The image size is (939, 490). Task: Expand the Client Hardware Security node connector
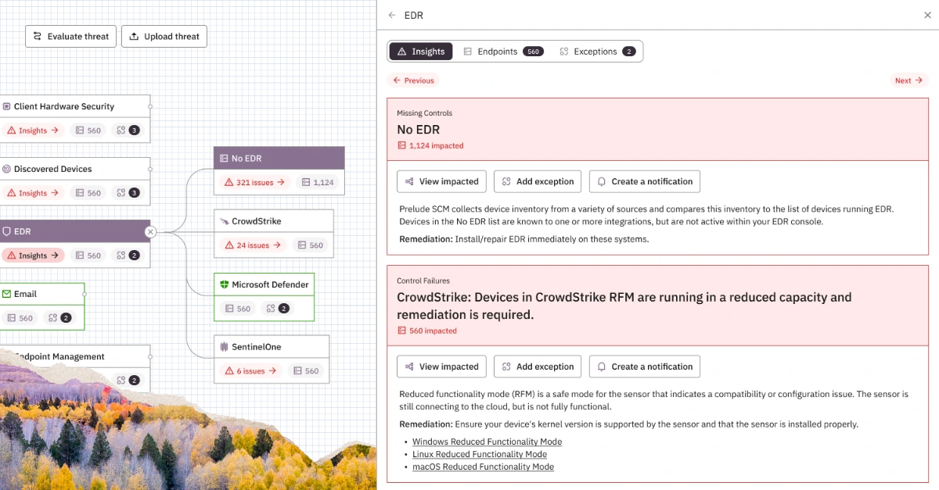click(150, 106)
